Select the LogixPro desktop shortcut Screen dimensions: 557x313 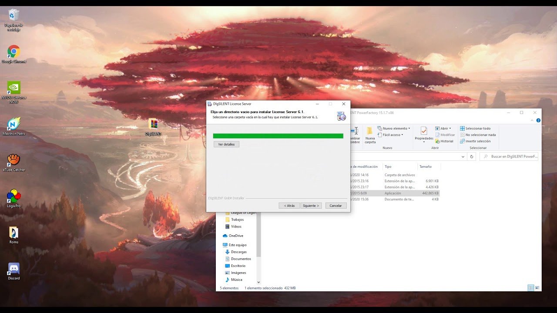click(x=14, y=199)
